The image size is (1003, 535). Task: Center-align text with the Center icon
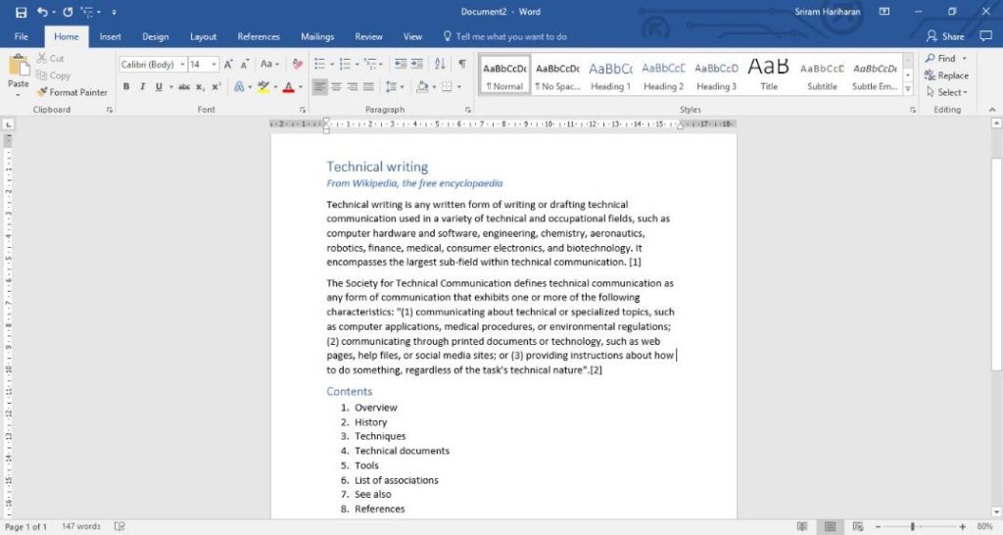tap(337, 87)
